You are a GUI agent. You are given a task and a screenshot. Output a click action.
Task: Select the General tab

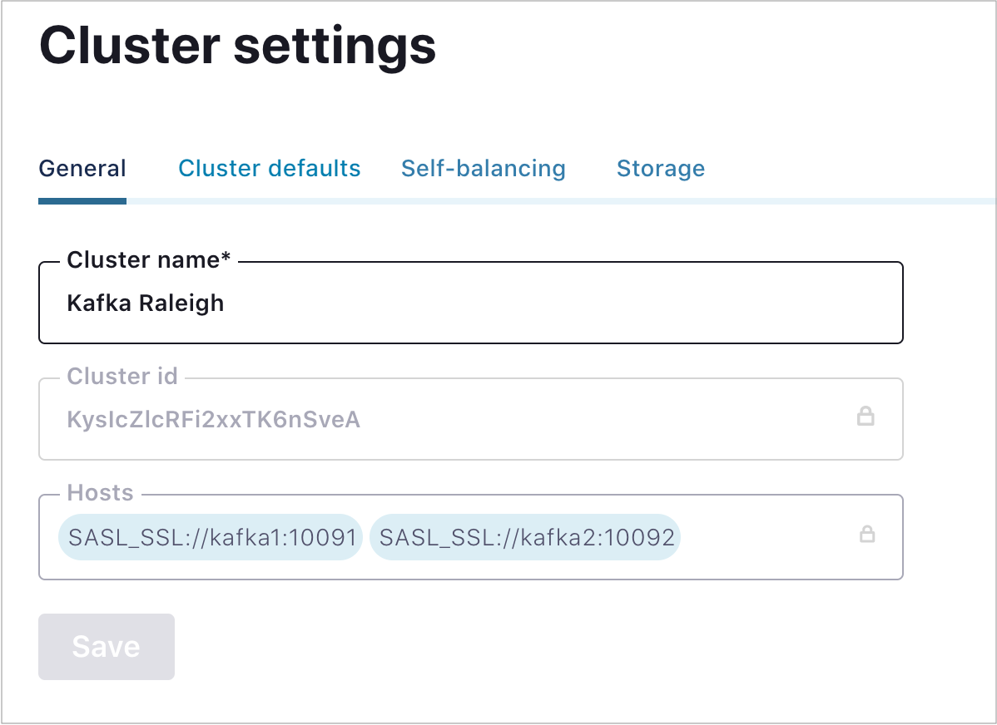(x=82, y=169)
